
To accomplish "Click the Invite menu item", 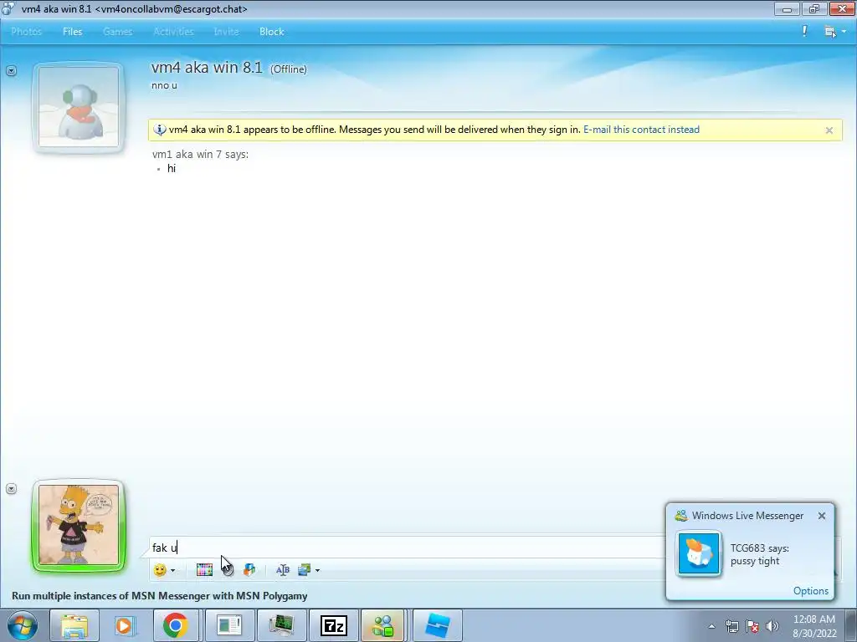I will point(226,32).
